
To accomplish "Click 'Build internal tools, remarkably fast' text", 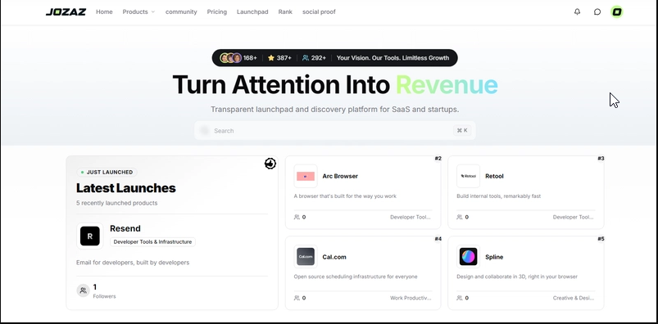I will pos(498,196).
